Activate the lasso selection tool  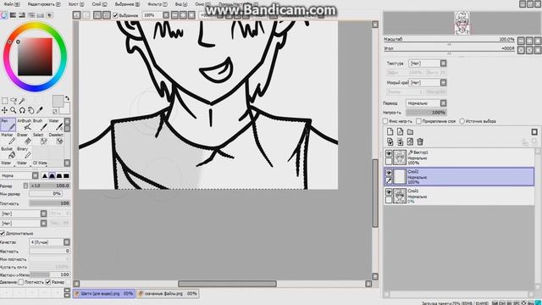(x=14, y=101)
